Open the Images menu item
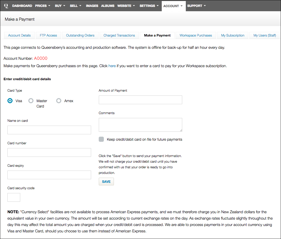Image resolution: width=281 pixels, height=239 pixels. point(92,6)
